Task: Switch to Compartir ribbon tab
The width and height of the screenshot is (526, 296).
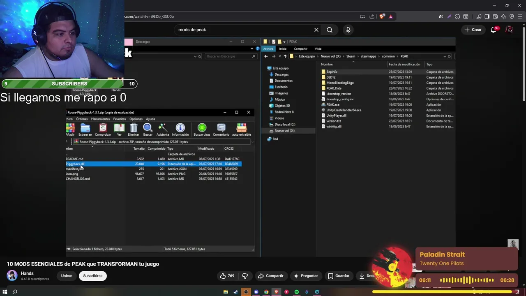Action: 301,49
